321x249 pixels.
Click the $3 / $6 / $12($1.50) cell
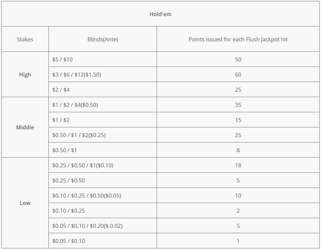coord(102,74)
